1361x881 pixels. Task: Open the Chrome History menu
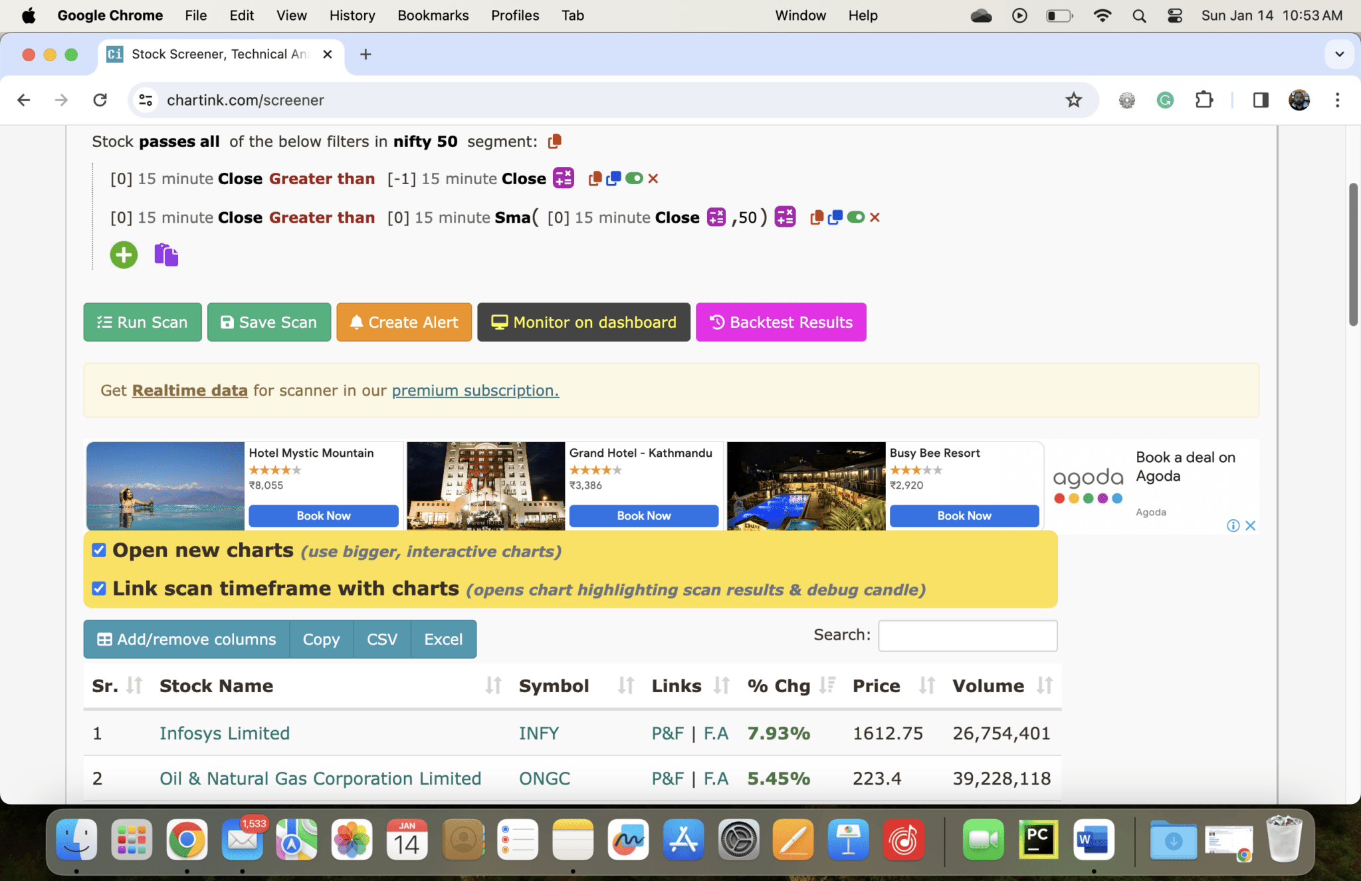352,15
